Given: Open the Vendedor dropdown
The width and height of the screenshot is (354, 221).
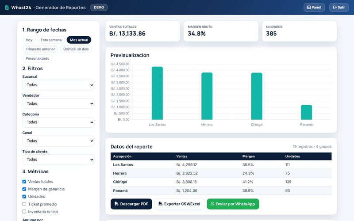Looking at the screenshot, I should 58,104.
